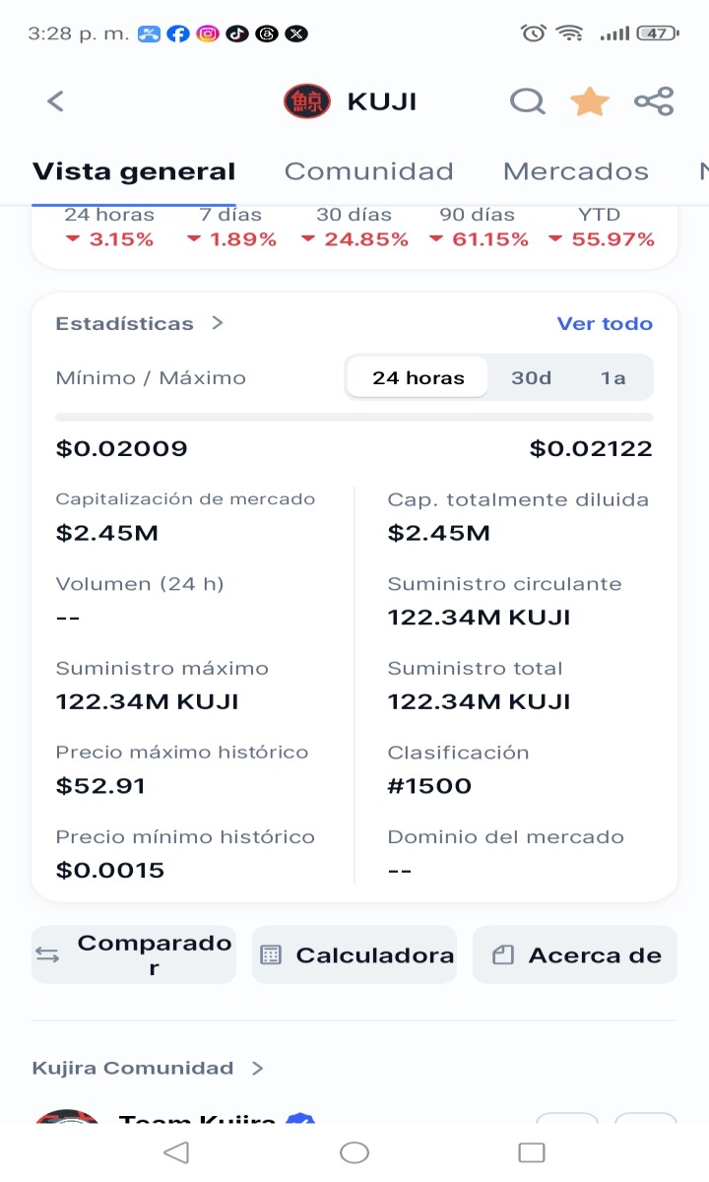The height and width of the screenshot is (1182, 709).
Task: Switch to the Mercados tab
Action: (576, 171)
